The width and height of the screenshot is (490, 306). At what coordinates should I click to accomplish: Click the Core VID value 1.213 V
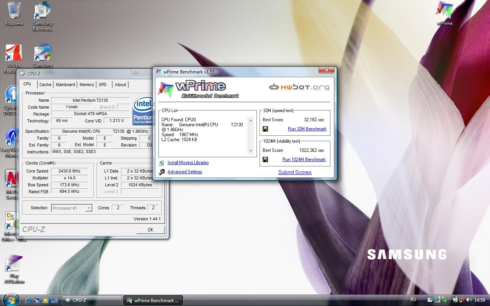coord(116,121)
